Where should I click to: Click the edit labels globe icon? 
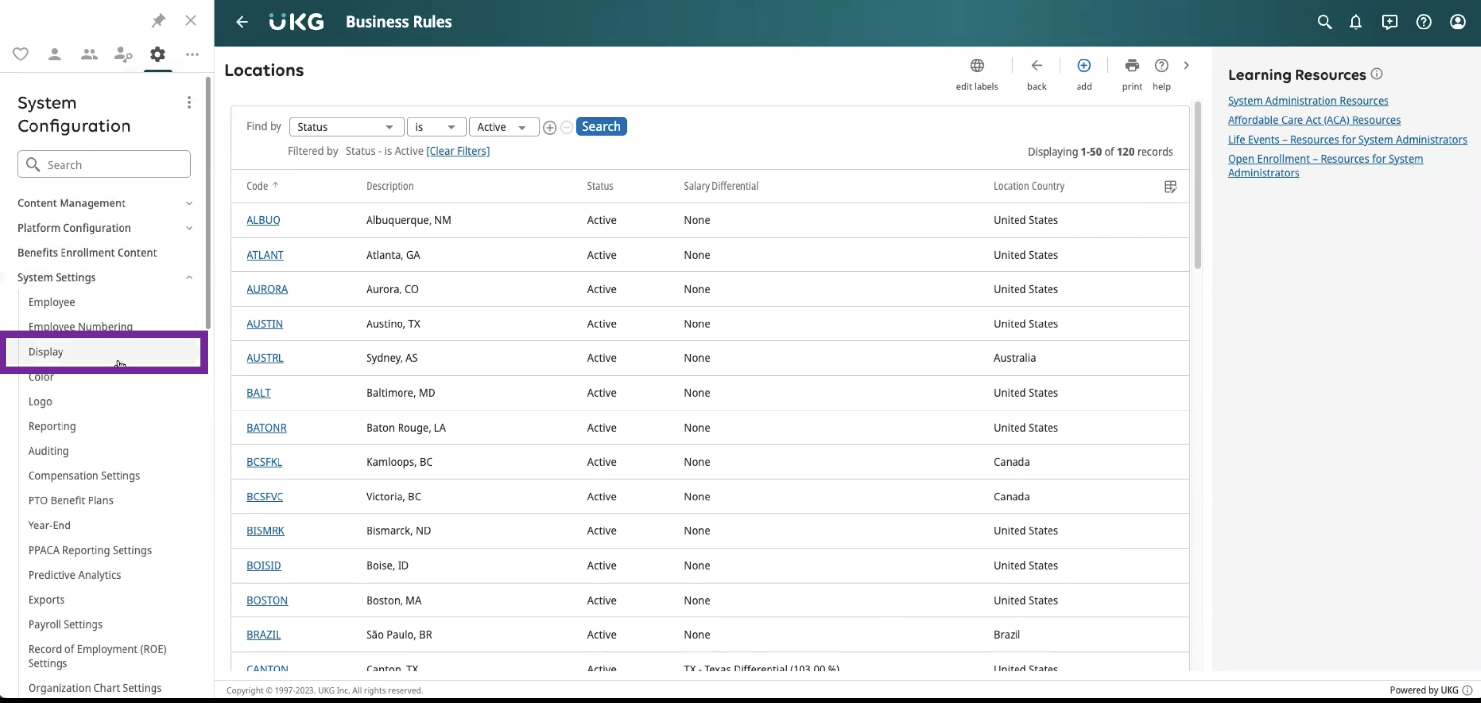[x=977, y=65]
